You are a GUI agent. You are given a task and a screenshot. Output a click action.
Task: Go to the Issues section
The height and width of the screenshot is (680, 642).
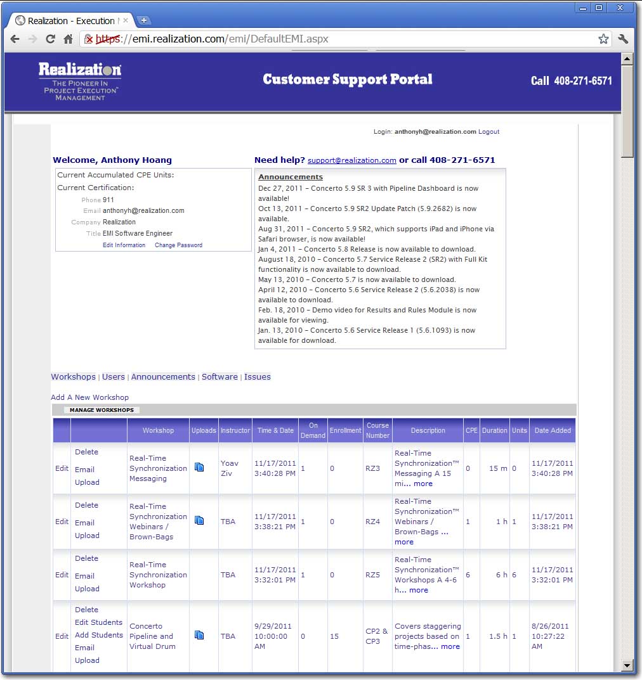(x=258, y=376)
